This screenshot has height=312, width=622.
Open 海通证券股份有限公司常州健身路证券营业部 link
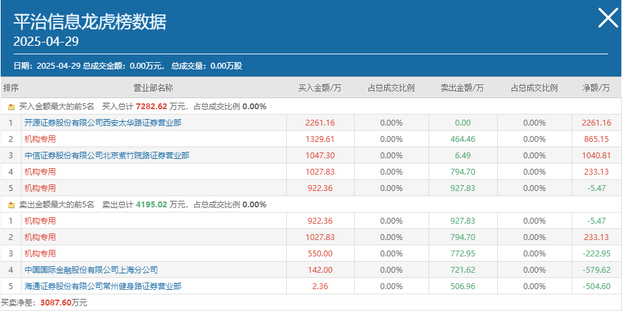click(x=103, y=286)
